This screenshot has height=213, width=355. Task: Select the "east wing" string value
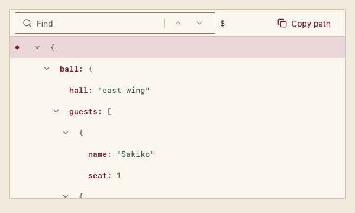tap(124, 91)
